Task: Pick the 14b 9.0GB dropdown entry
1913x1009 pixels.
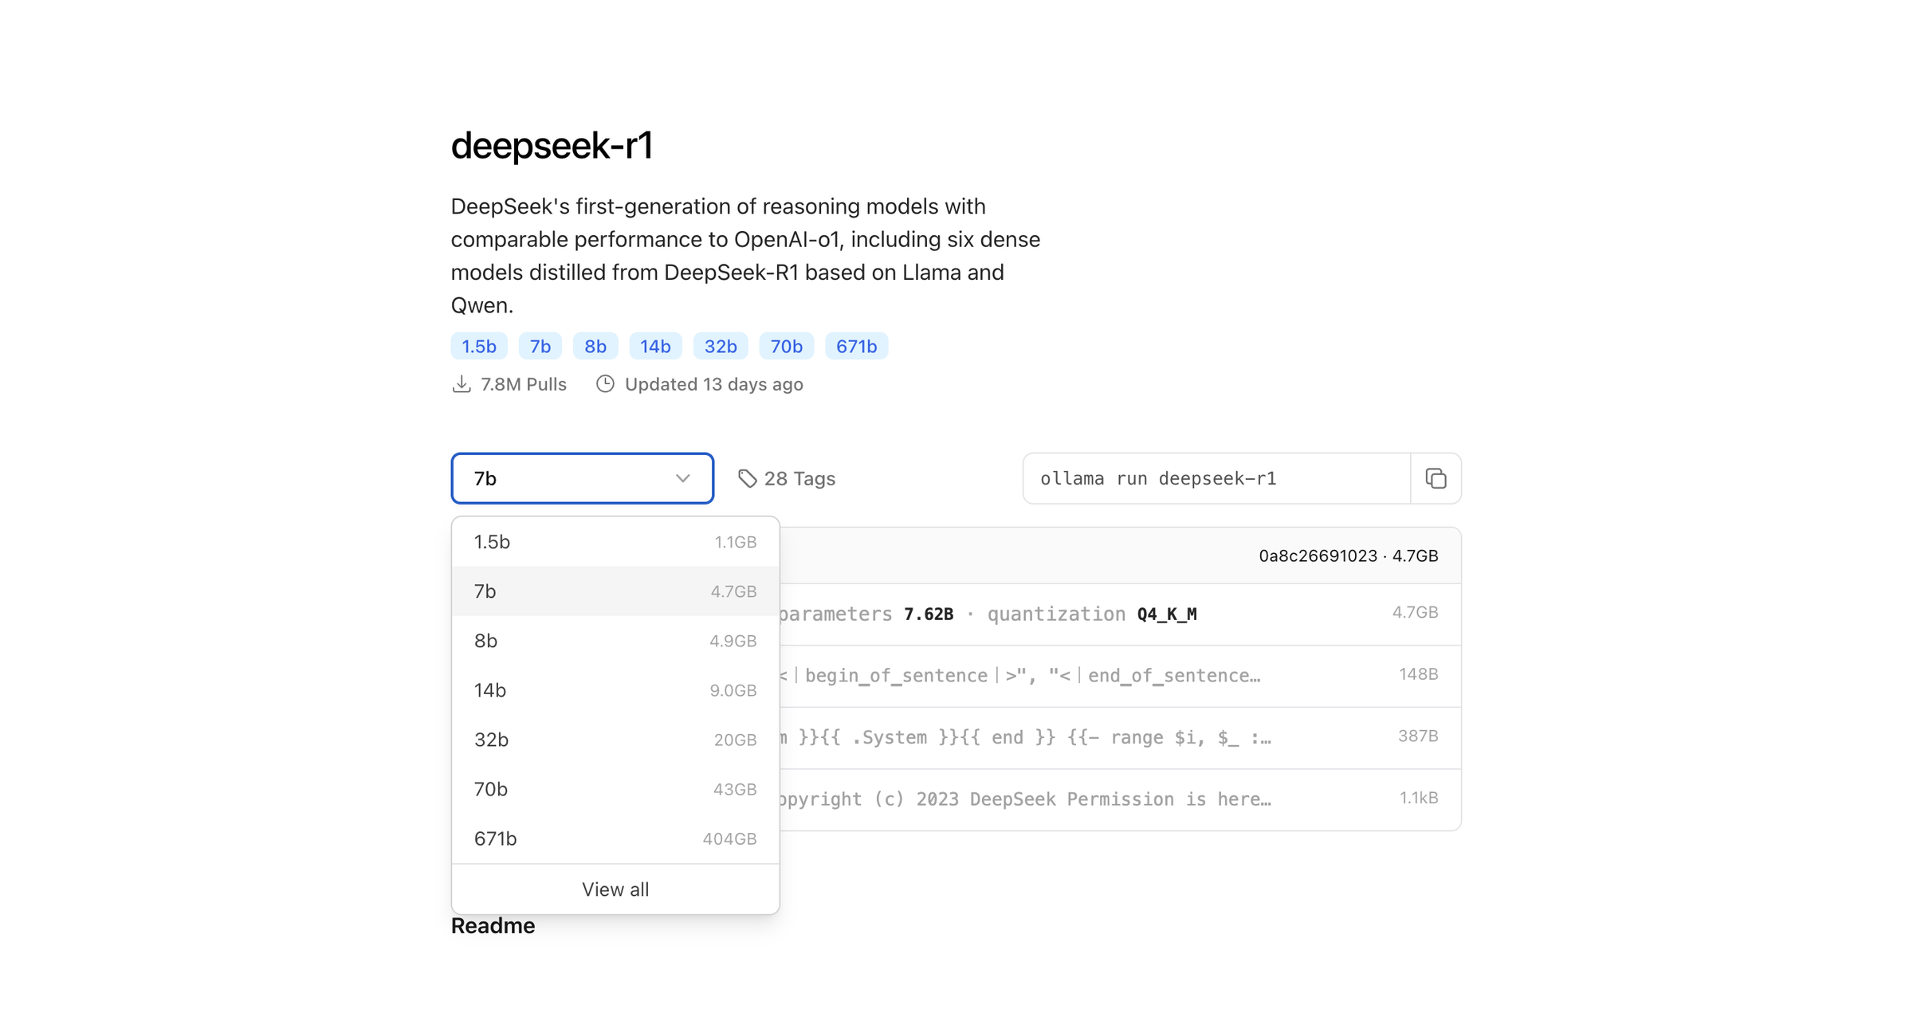Action: (615, 690)
